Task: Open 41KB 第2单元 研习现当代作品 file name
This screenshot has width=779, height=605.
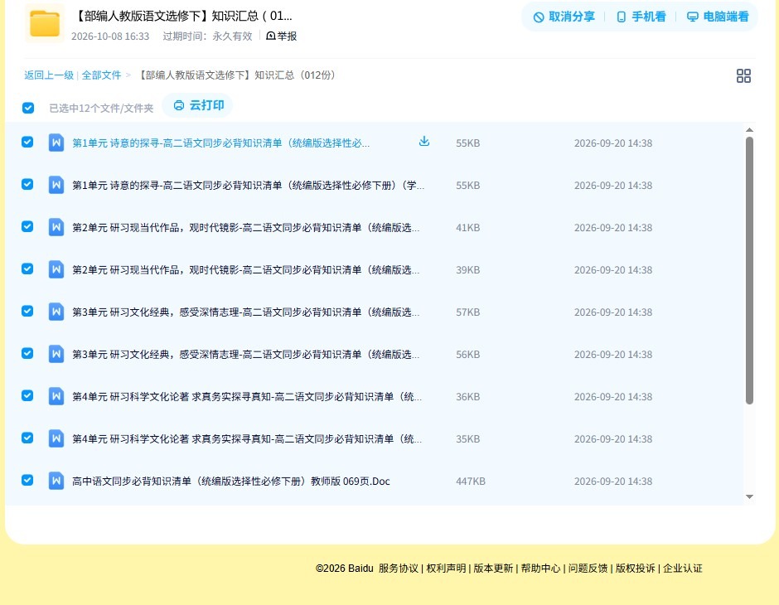Action: [245, 227]
